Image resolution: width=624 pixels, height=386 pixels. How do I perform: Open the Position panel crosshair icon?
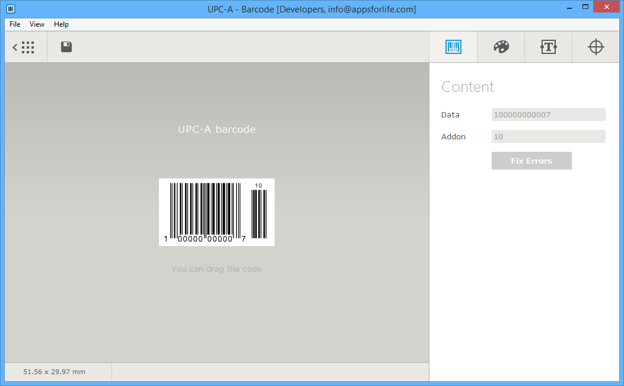[596, 46]
